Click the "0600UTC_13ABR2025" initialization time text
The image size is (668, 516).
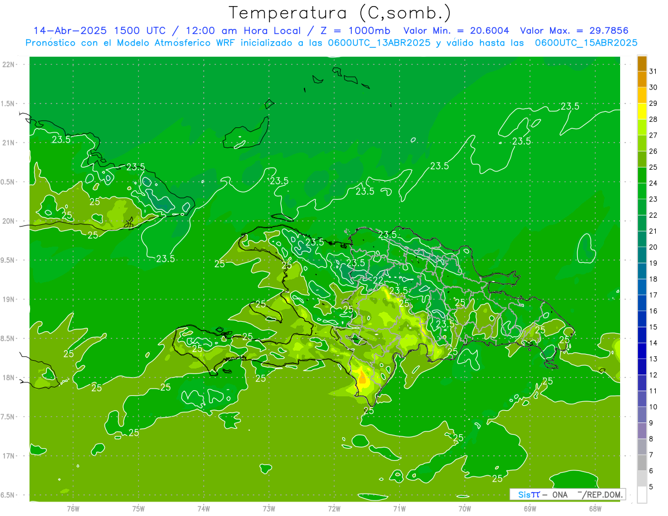(x=379, y=43)
